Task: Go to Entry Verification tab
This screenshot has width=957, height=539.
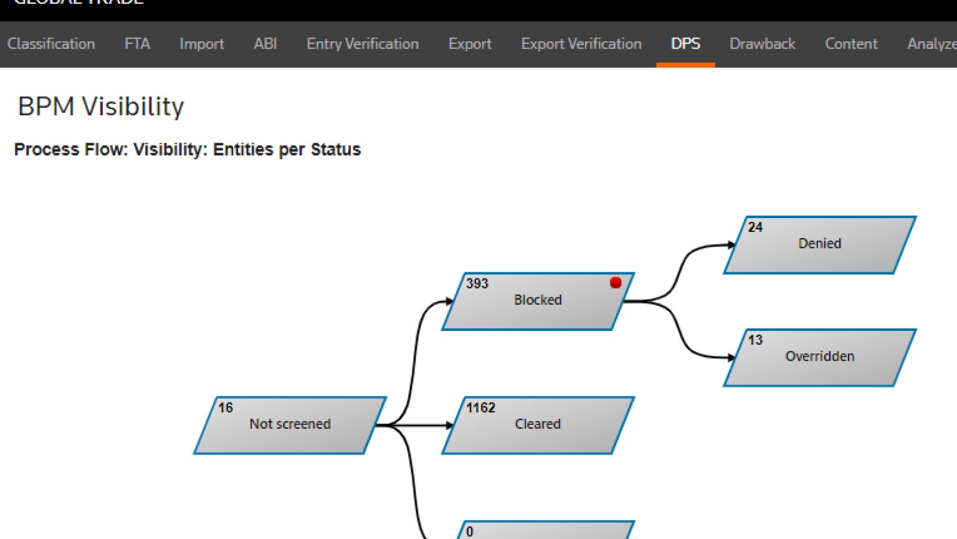Action: tap(362, 44)
